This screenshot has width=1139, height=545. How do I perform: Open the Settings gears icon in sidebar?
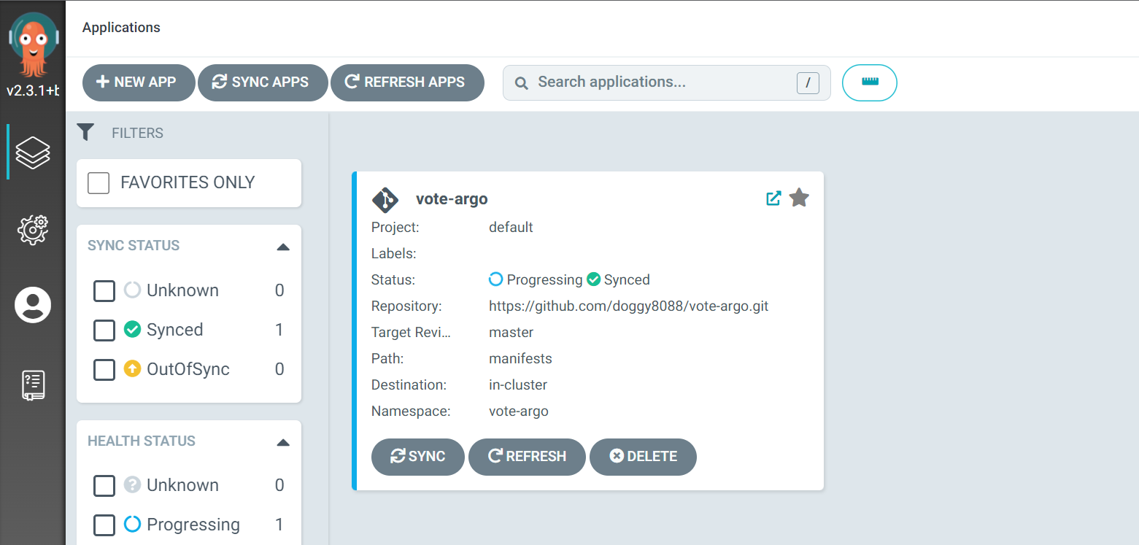pos(33,229)
